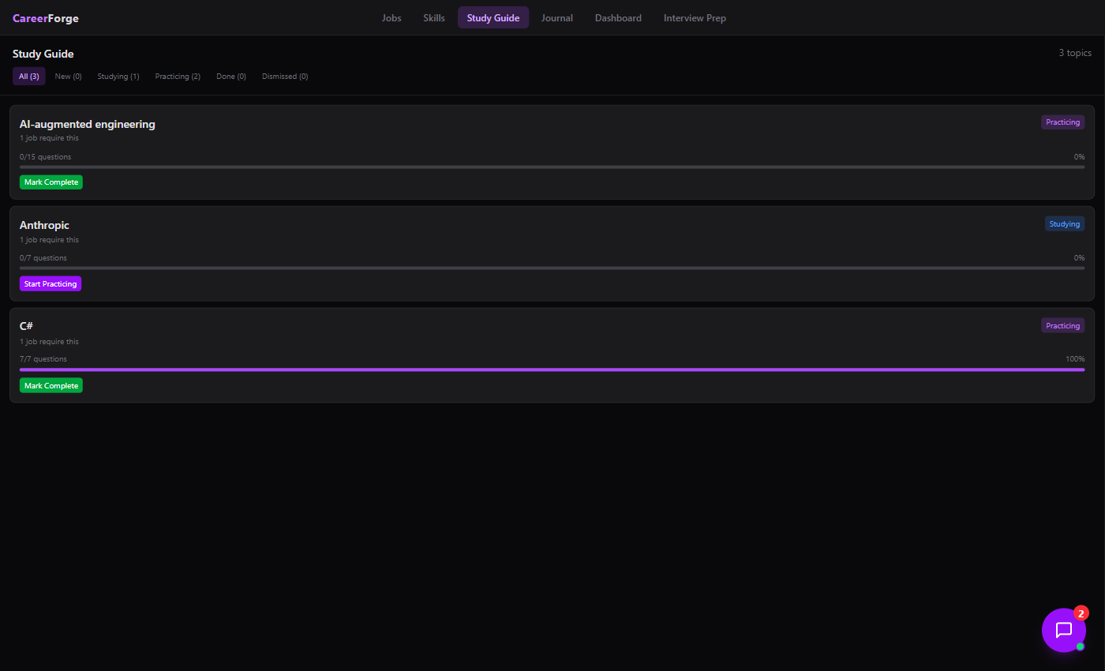This screenshot has width=1105, height=671.
Task: Mark AI-augmented engineering topic complete
Action: (x=51, y=182)
